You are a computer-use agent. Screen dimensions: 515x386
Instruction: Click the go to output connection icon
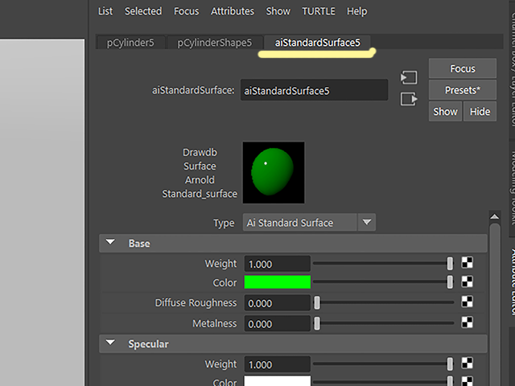coord(409,99)
